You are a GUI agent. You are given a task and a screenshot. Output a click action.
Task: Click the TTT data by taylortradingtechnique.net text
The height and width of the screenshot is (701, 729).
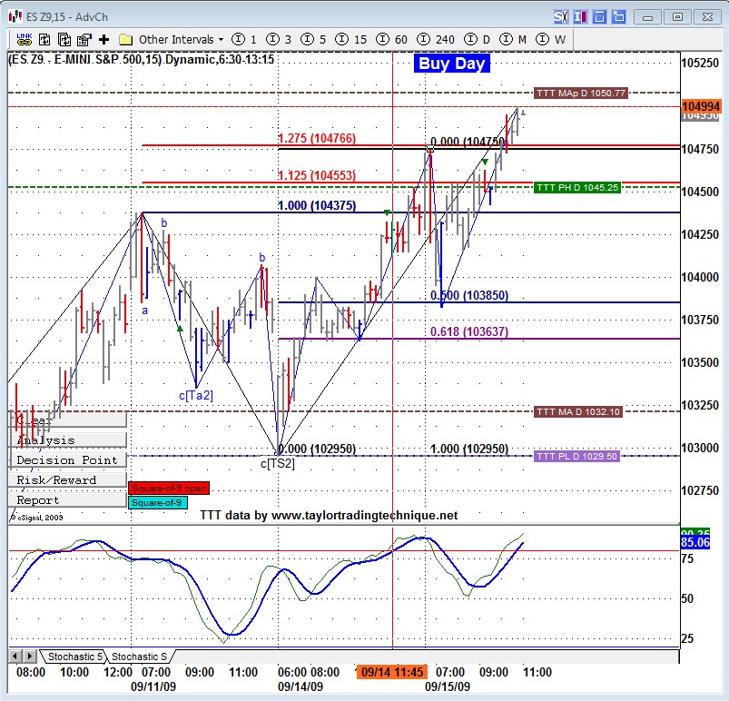[329, 515]
